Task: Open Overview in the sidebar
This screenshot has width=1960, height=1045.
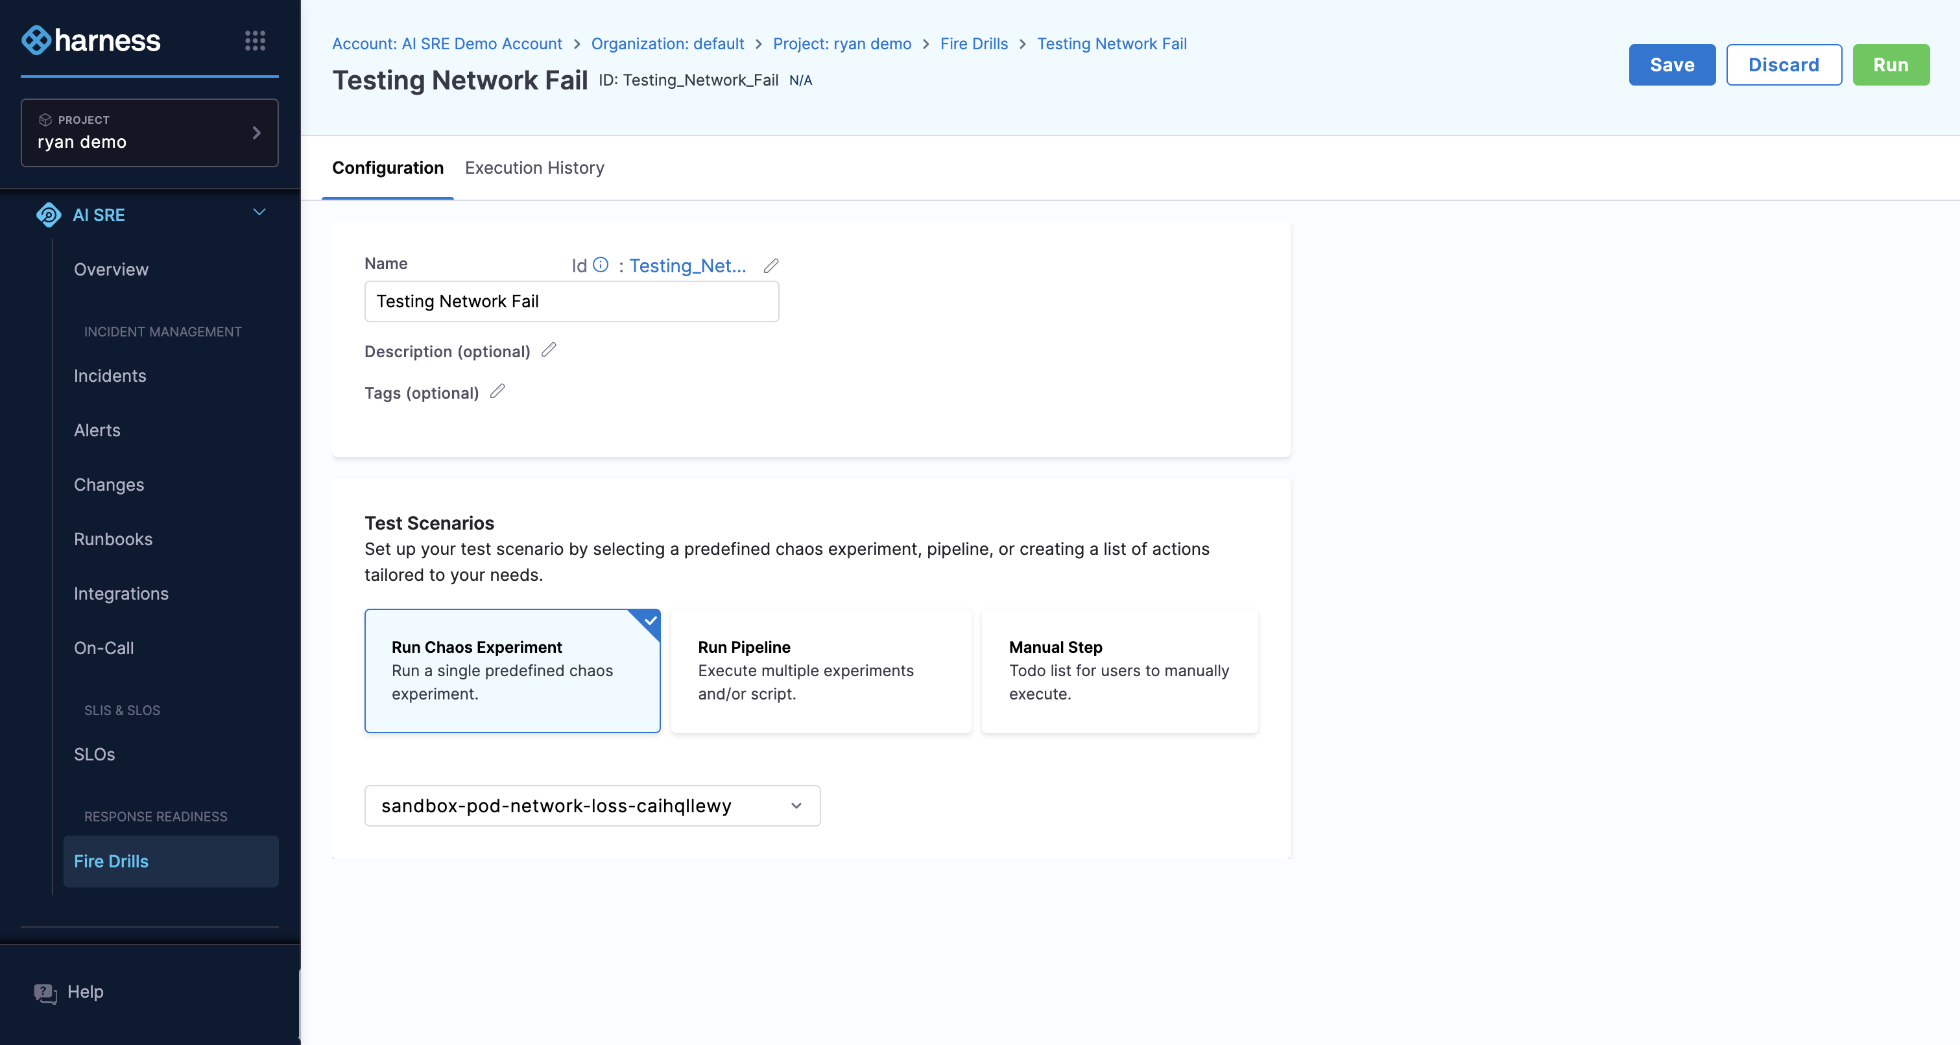Action: (111, 269)
